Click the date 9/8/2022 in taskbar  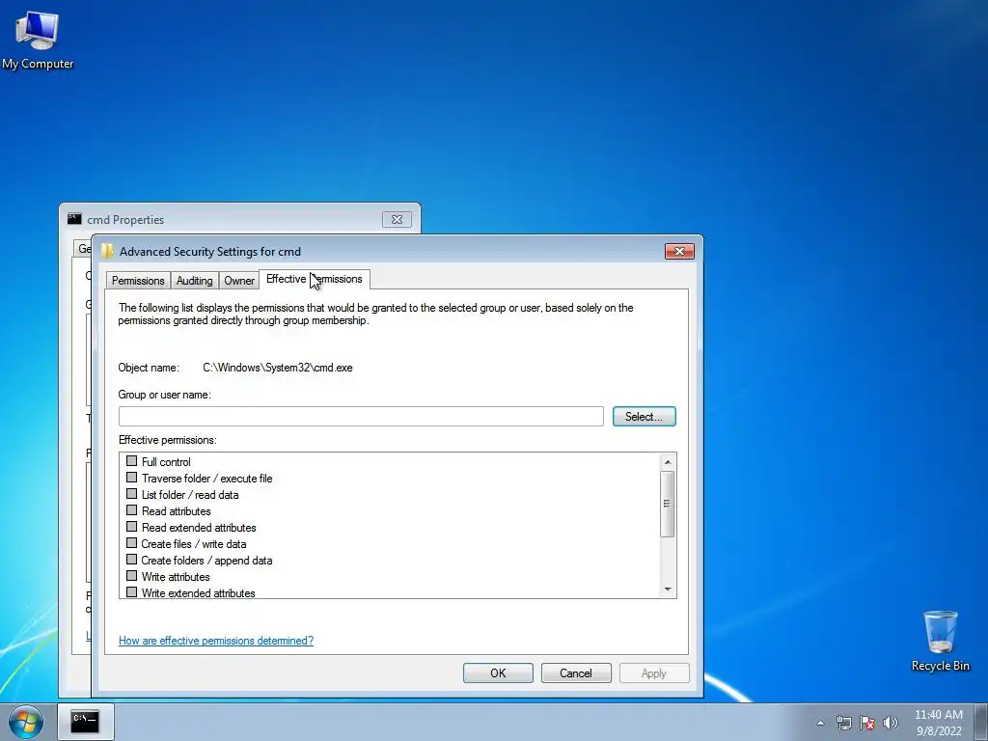pos(939,731)
